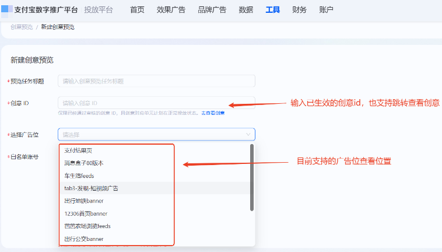Click the 支付宝数字推广平台 title
This screenshot has width=442, height=252.
[x=46, y=10]
